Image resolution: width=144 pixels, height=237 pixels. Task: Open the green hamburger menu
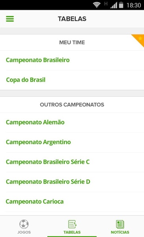click(10, 19)
